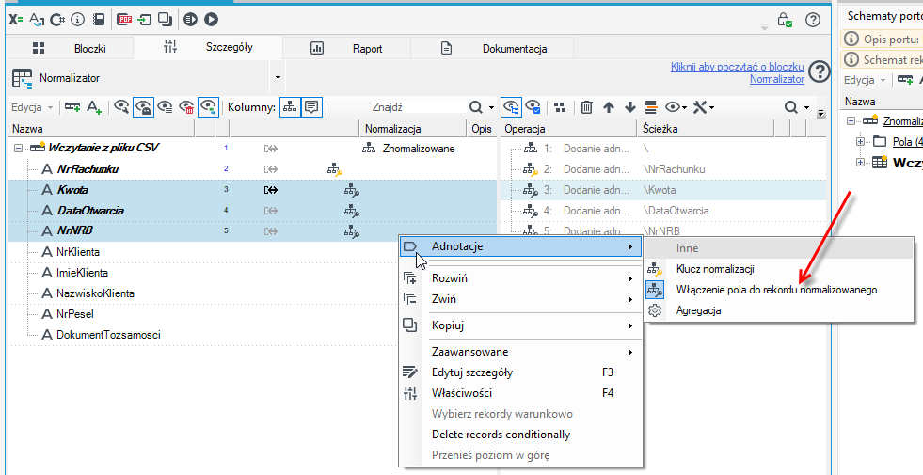Screen dimensions: 923x475
Task: Toggle eye with checkbox icon in operations toolbar
Action: [533, 107]
